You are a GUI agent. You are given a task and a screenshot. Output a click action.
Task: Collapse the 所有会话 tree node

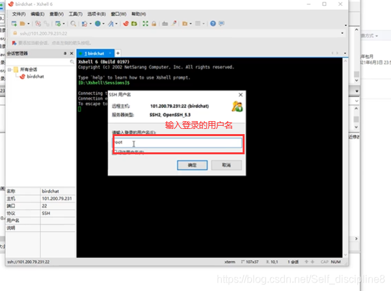click(x=9, y=70)
